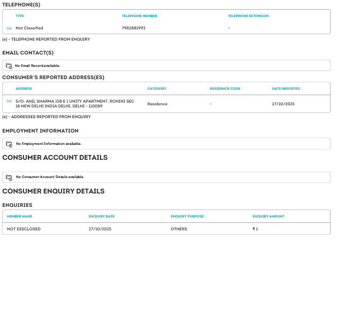Select the Telephone Number column header
The height and width of the screenshot is (310, 338).
(x=139, y=16)
